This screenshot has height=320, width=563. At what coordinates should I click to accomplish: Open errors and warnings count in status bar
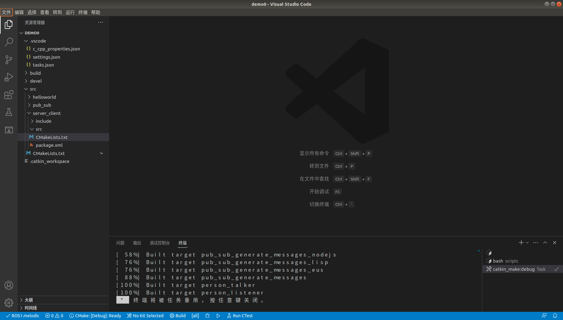coord(54,316)
